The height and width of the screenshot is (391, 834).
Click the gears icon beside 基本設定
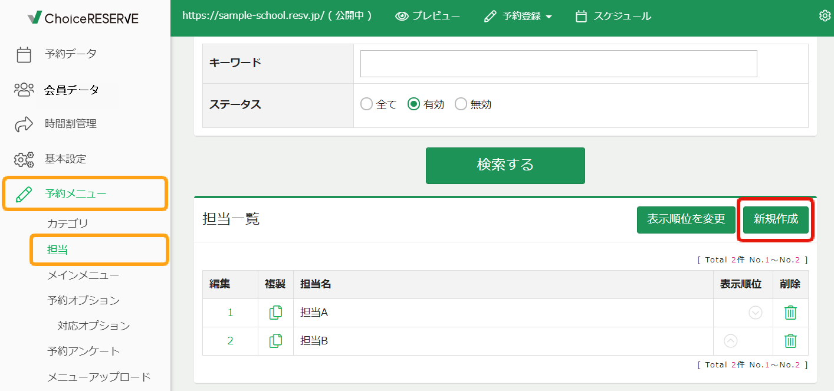click(24, 159)
